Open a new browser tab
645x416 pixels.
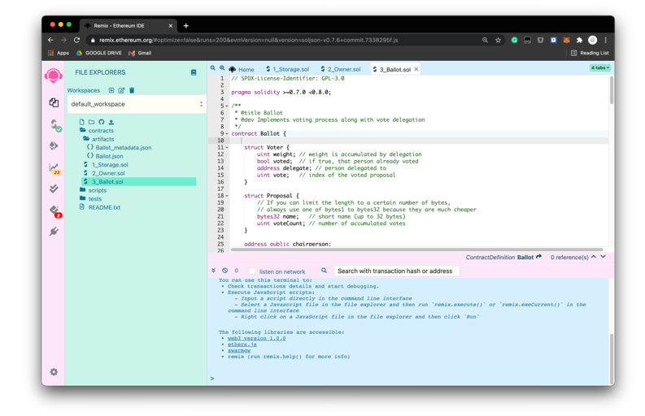click(186, 25)
